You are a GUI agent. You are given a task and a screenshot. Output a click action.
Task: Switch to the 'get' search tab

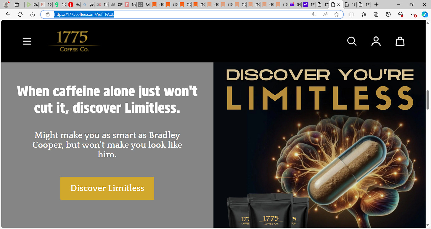pyautogui.click(x=89, y=4)
